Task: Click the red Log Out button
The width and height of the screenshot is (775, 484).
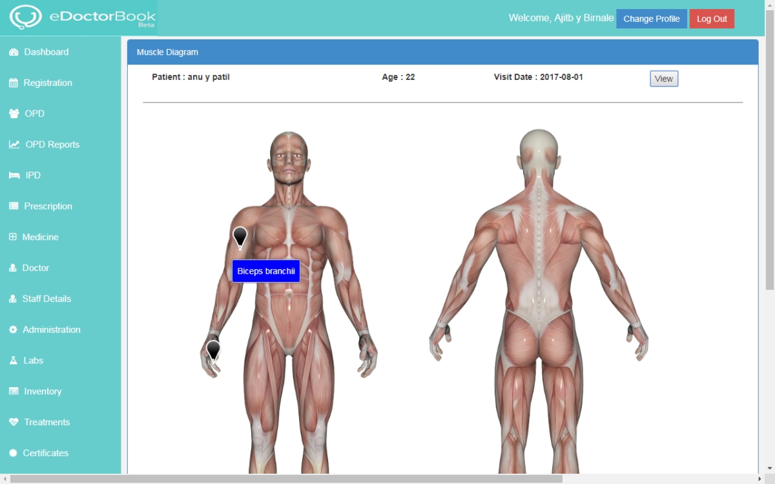Action: point(712,19)
